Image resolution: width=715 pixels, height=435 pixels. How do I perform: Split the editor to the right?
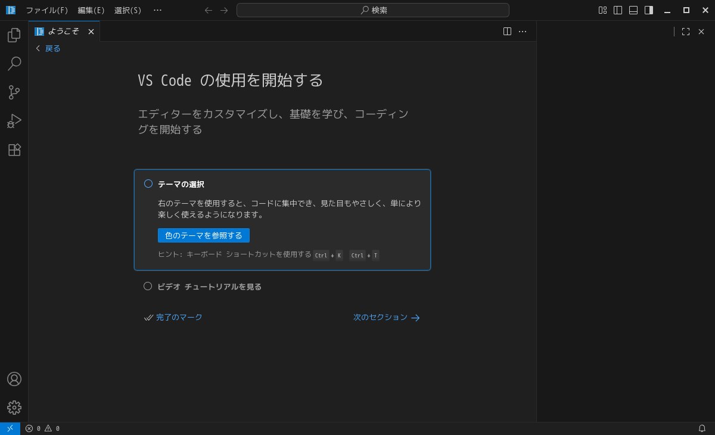tap(507, 32)
